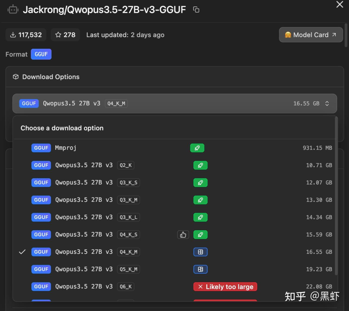Select the Q4_K_S download option
Screen dimensions: 349x311
tap(175, 235)
